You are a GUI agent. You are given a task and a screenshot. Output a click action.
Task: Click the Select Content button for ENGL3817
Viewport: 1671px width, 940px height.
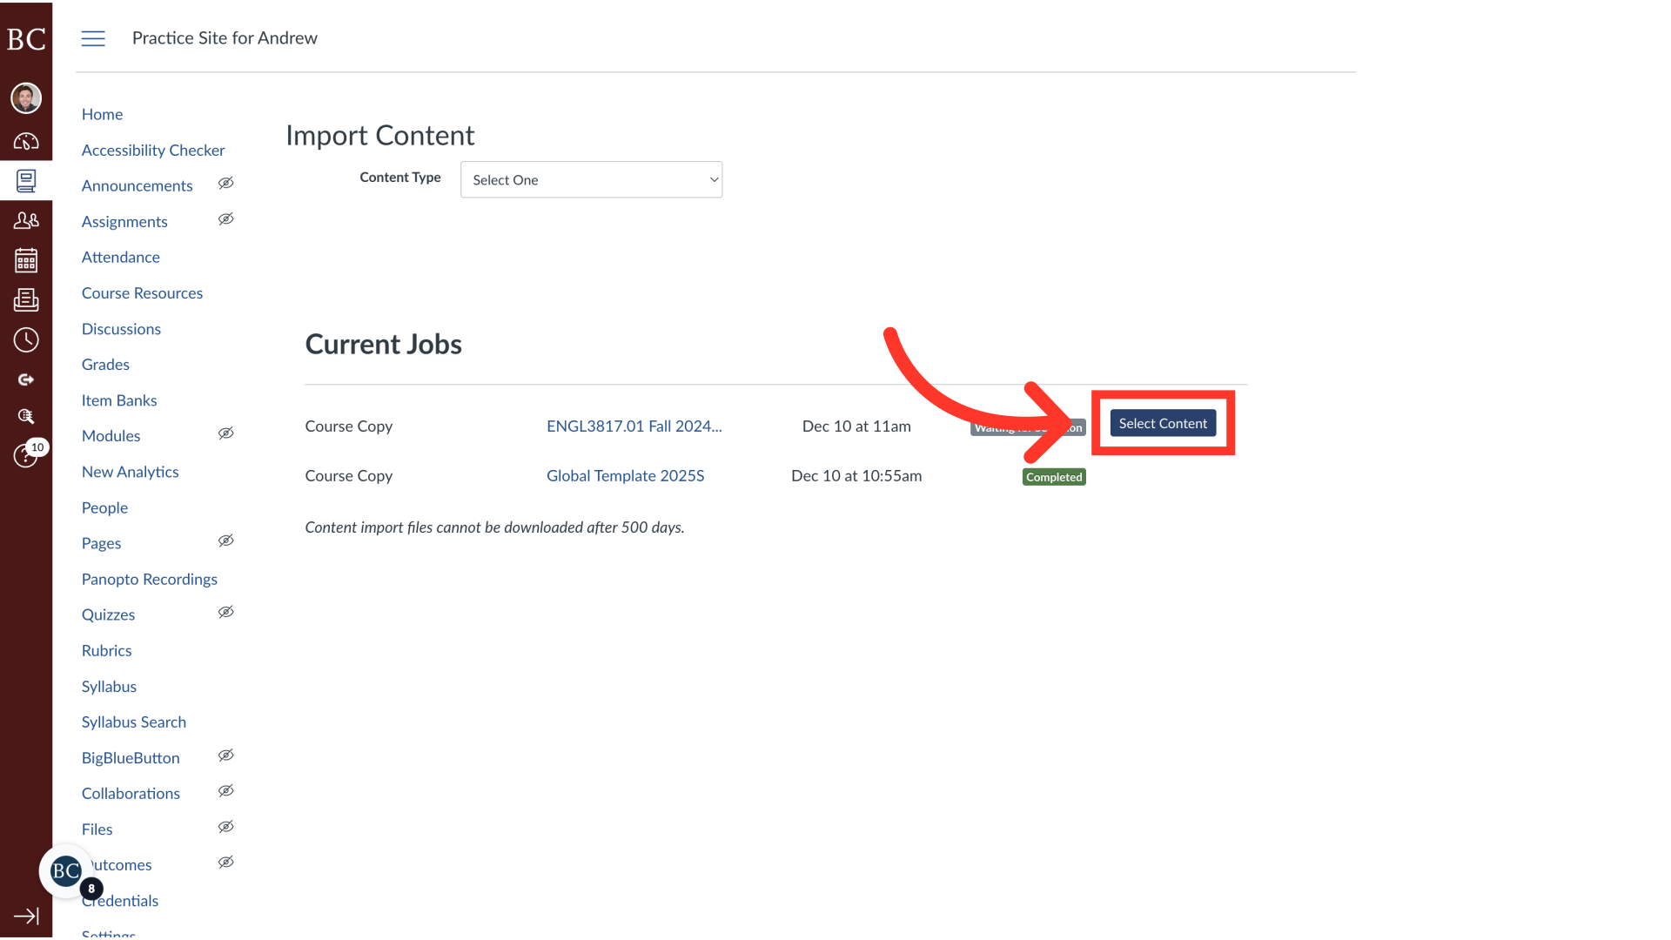pyautogui.click(x=1163, y=422)
